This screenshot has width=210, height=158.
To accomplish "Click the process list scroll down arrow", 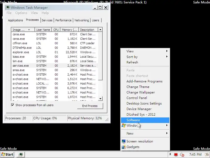I will point(100,98).
